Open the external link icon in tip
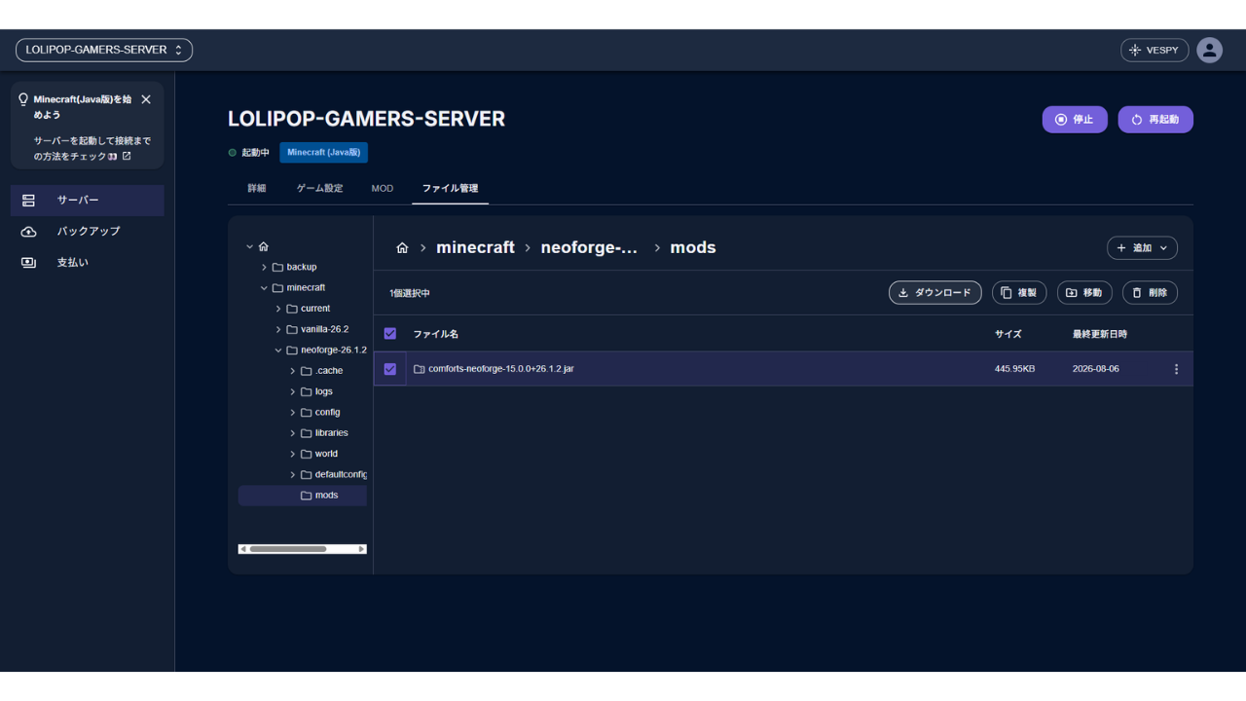Screen dimensions: 1246x701 [127, 156]
